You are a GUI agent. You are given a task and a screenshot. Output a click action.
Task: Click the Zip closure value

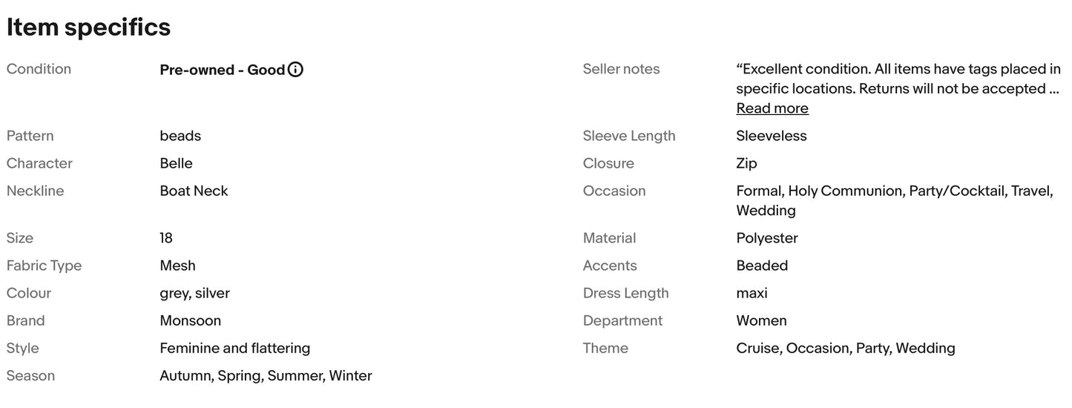[x=746, y=163]
